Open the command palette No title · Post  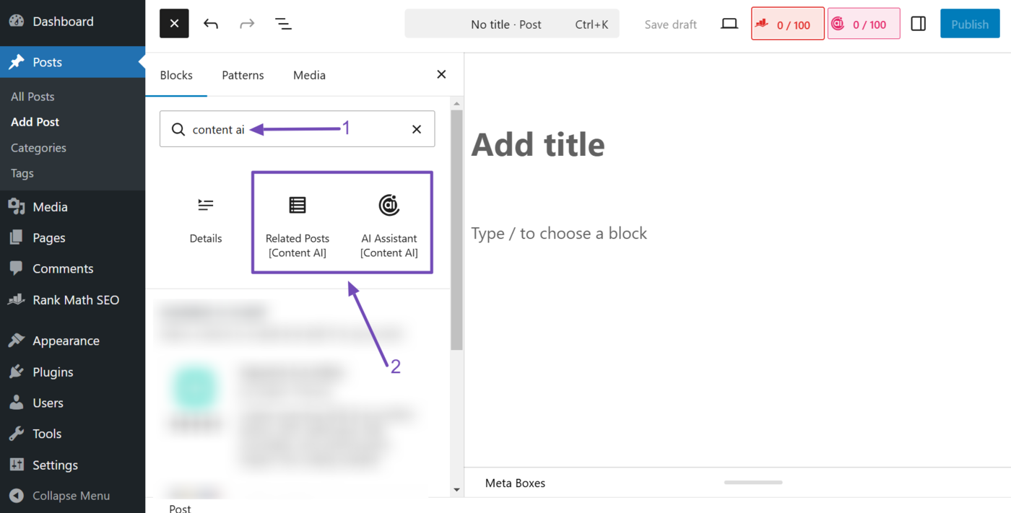(512, 24)
